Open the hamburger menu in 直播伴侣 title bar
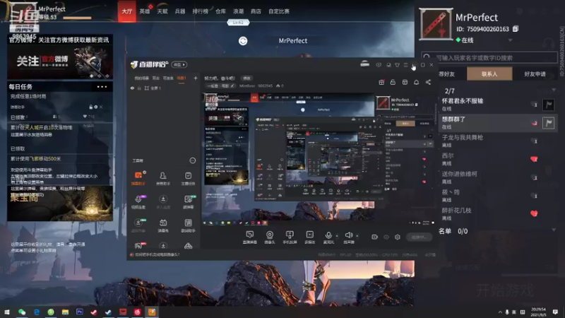 tap(405, 65)
